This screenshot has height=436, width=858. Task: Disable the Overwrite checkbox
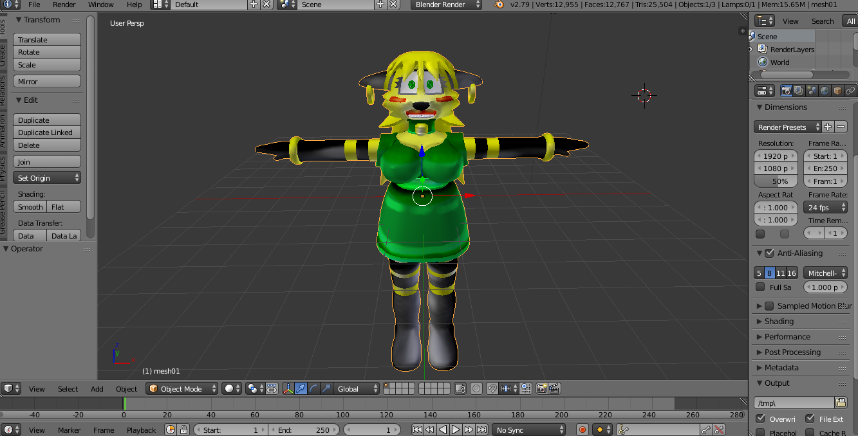click(x=760, y=419)
